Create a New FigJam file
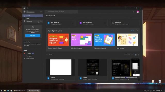 click(93, 23)
